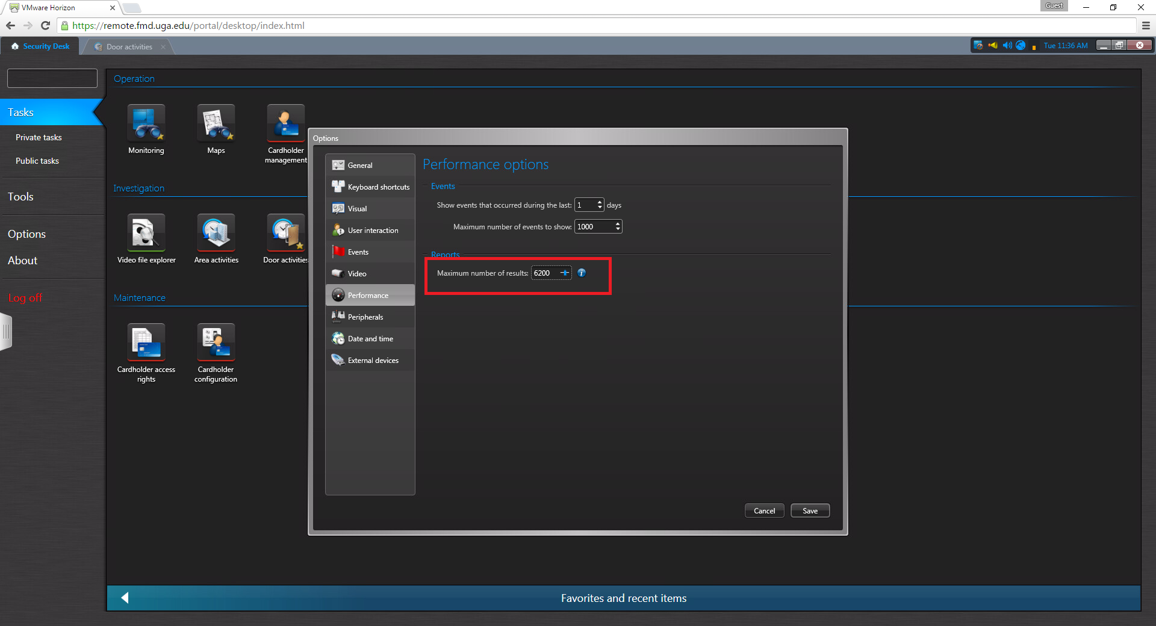This screenshot has height=626, width=1156.
Task: Click the task search field
Action: click(x=52, y=78)
